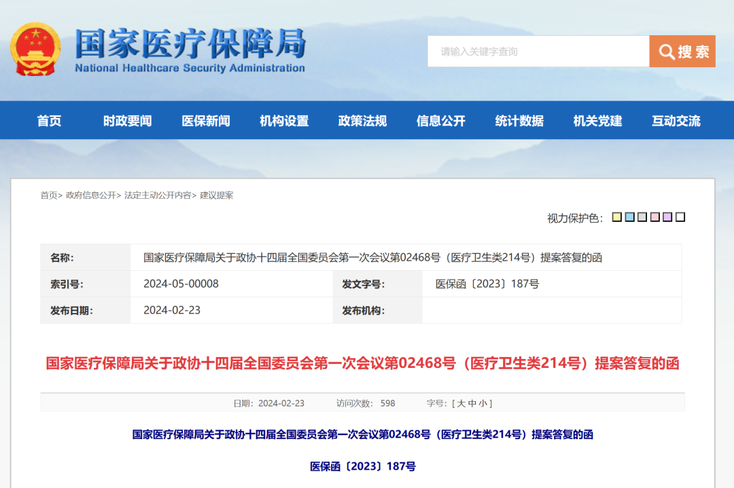Viewport: 734px width, 488px height.
Task: Open the 政策法规 menu item
Action: [362, 121]
